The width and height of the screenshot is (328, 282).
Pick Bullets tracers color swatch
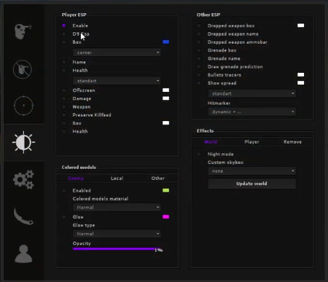(301, 74)
